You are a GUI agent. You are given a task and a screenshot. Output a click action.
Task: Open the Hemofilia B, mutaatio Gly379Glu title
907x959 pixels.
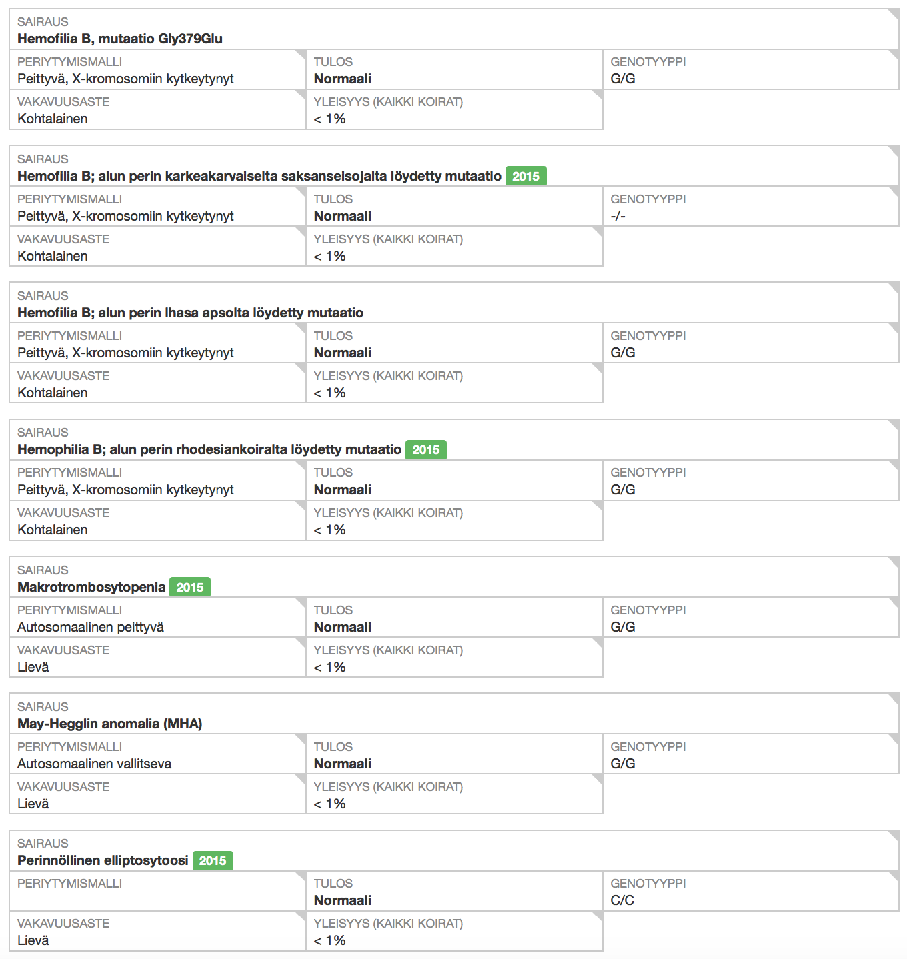120,39
